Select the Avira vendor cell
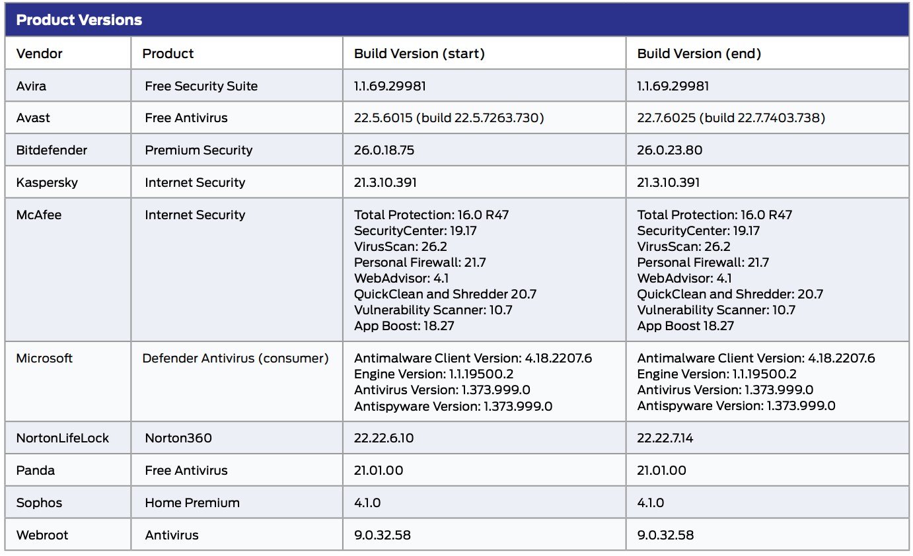Screen dimensions: 913x556 (32, 86)
